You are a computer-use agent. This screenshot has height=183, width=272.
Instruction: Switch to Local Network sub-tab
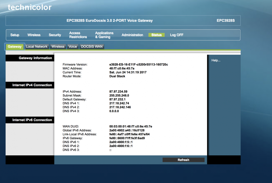pos(37,47)
